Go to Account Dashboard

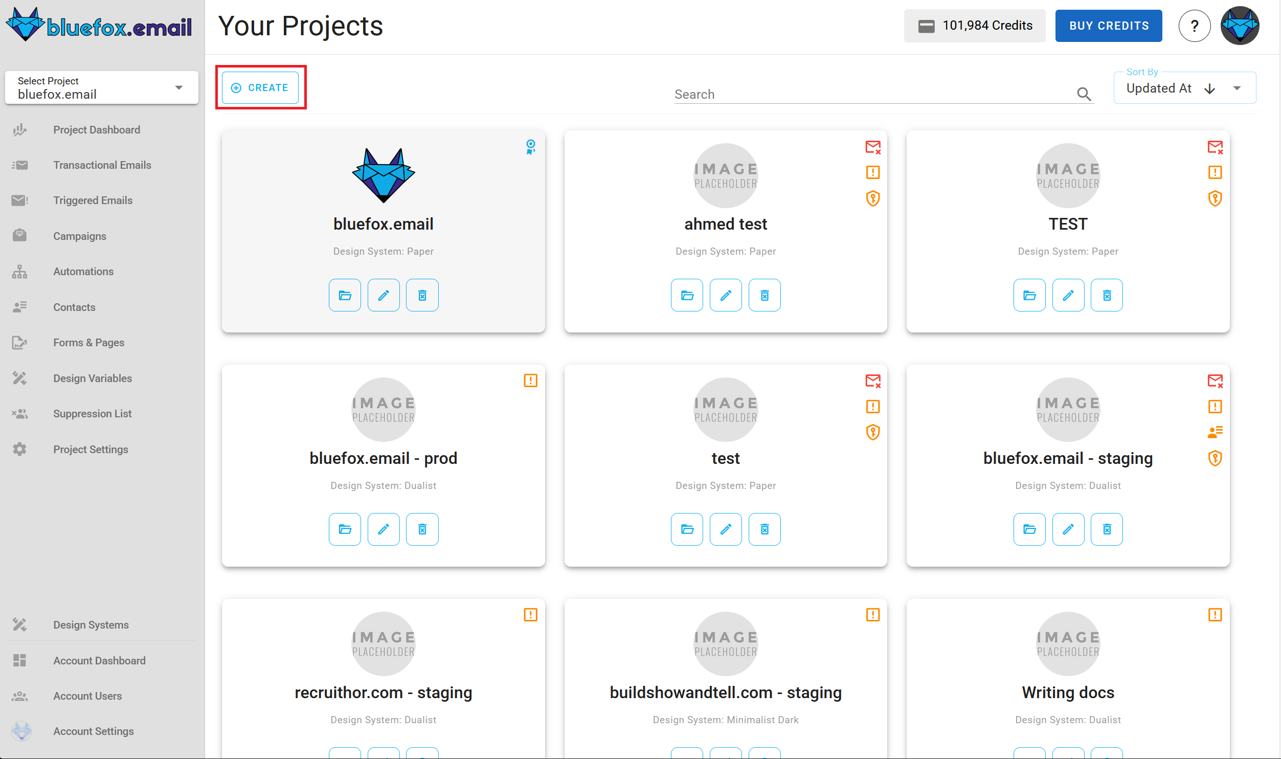point(99,660)
